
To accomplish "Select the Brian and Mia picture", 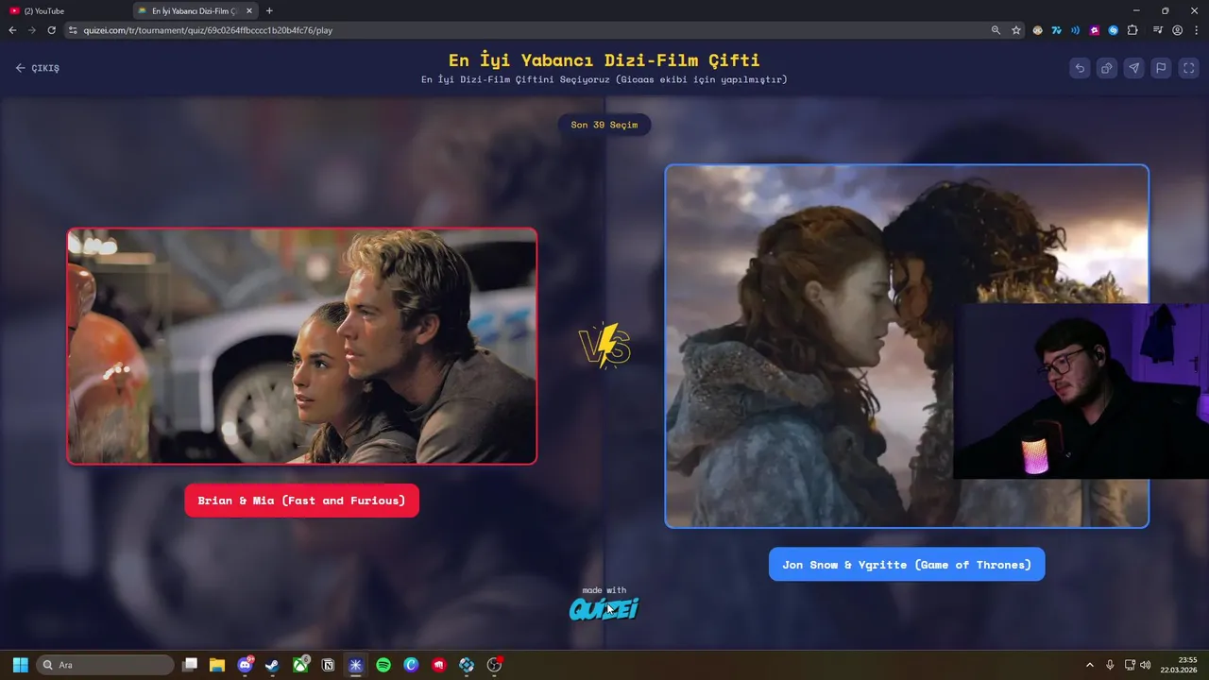I will (x=302, y=346).
